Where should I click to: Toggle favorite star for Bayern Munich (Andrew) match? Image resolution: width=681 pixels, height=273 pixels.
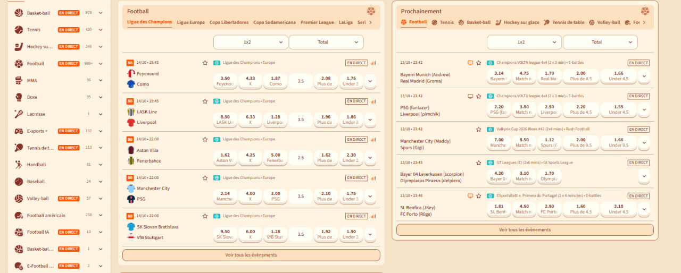[x=479, y=63]
